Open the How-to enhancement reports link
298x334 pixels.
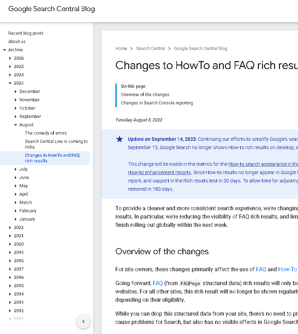(159, 172)
